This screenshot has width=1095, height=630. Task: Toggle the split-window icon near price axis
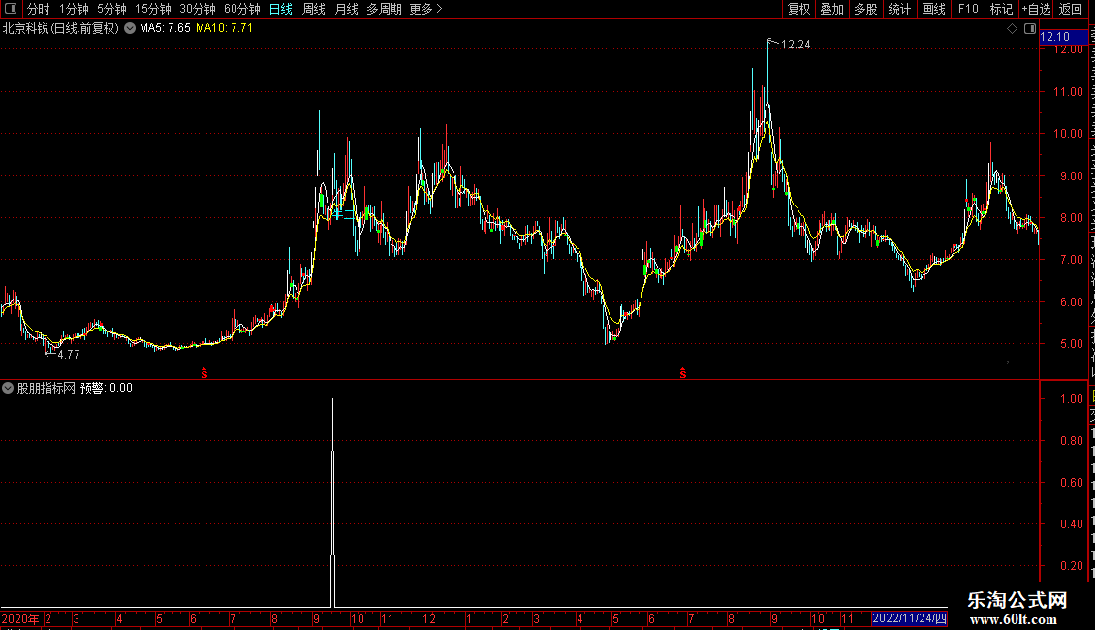coord(1030,29)
